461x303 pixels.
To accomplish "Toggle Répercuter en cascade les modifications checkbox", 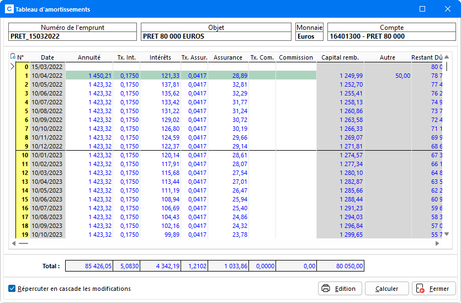I will [x=12, y=289].
